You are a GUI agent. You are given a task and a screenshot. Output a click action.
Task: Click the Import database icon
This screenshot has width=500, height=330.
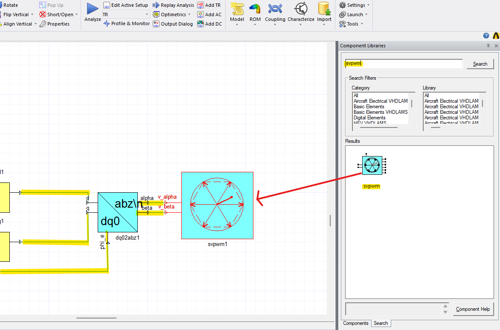(x=324, y=9)
